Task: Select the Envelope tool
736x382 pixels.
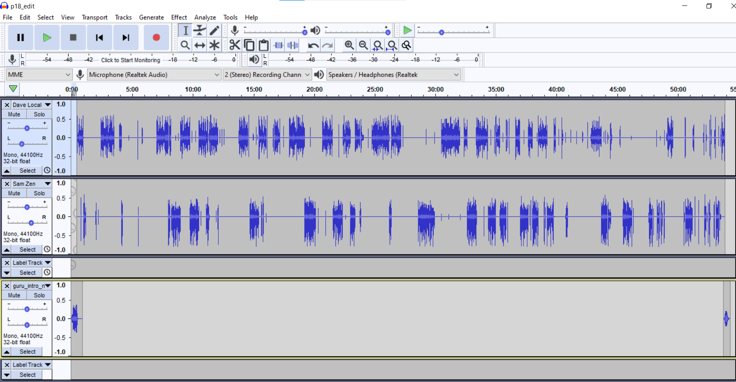Action: pos(199,30)
